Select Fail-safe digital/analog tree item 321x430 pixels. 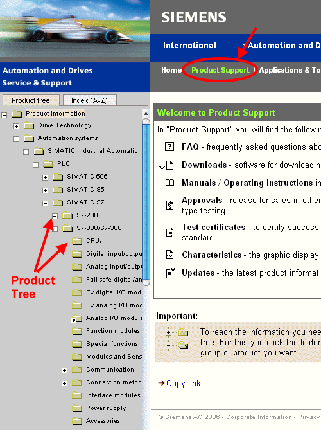[114, 280]
